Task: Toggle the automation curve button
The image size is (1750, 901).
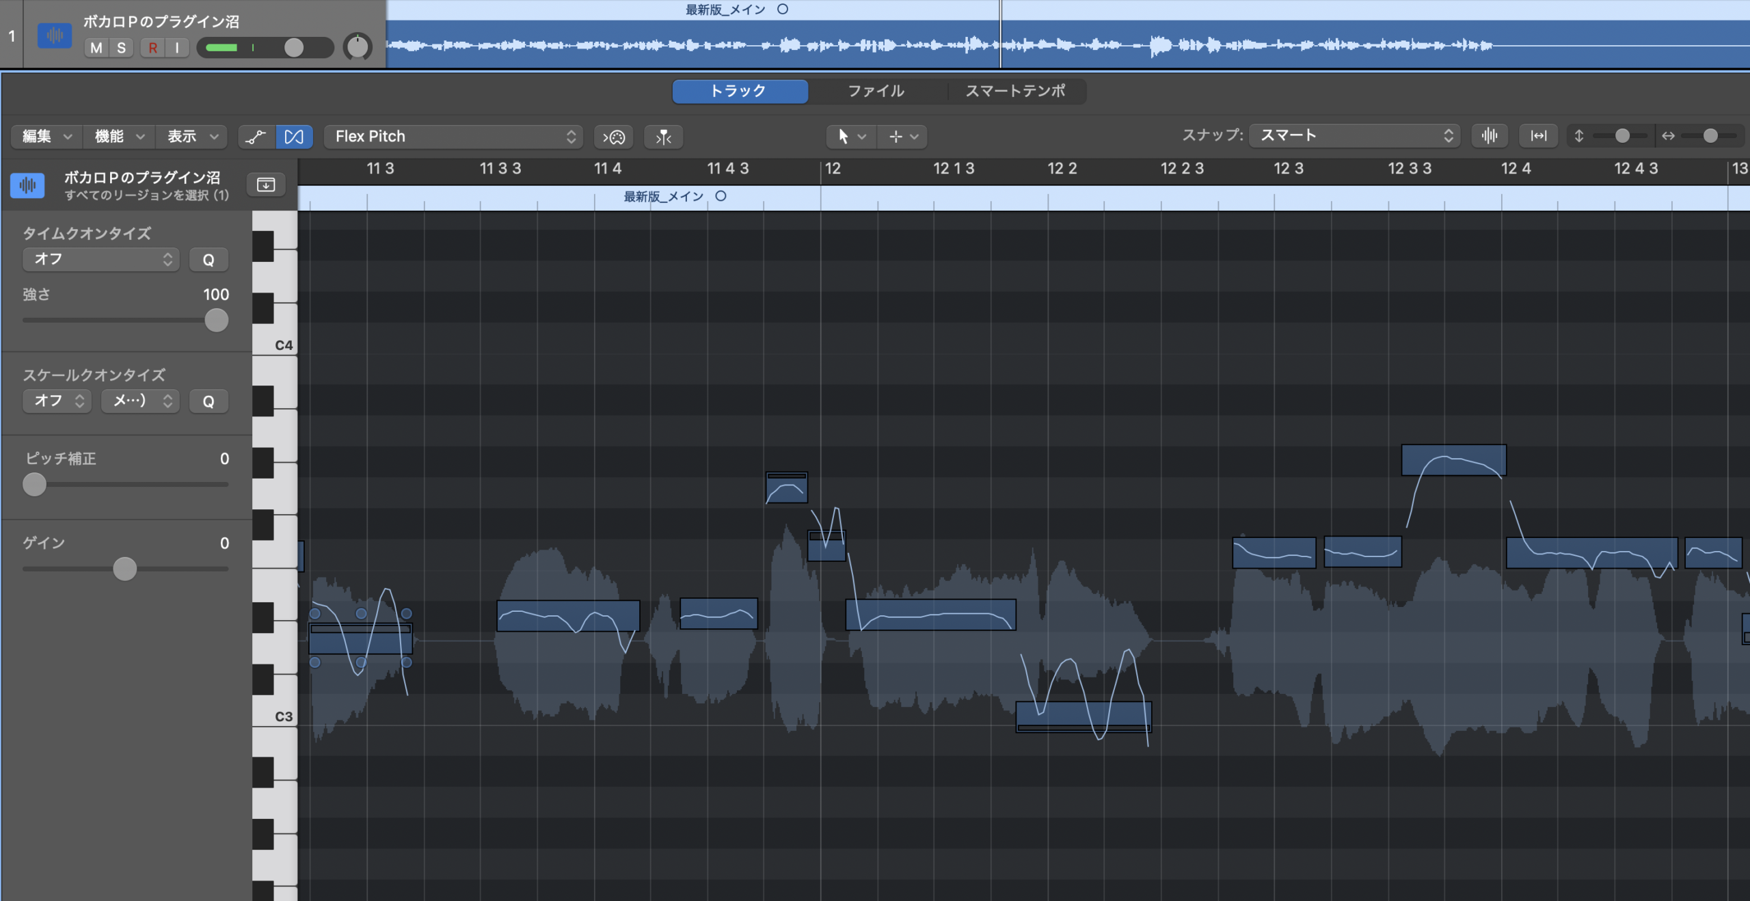Action: click(256, 137)
